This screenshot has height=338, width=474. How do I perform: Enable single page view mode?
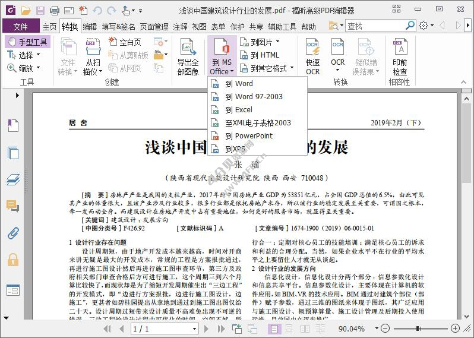274,328
